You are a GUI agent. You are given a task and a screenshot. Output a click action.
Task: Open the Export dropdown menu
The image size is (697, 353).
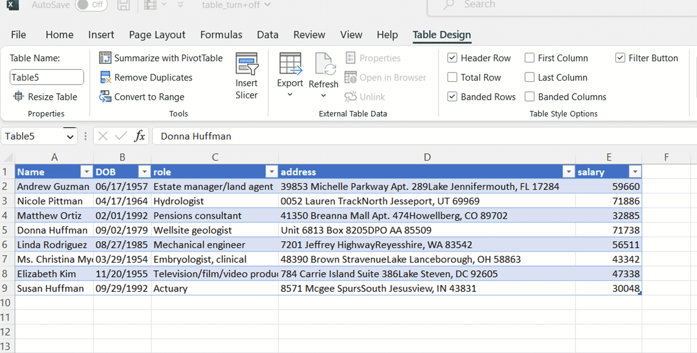[x=290, y=95]
